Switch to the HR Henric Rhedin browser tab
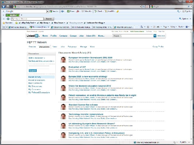 [18, 27]
